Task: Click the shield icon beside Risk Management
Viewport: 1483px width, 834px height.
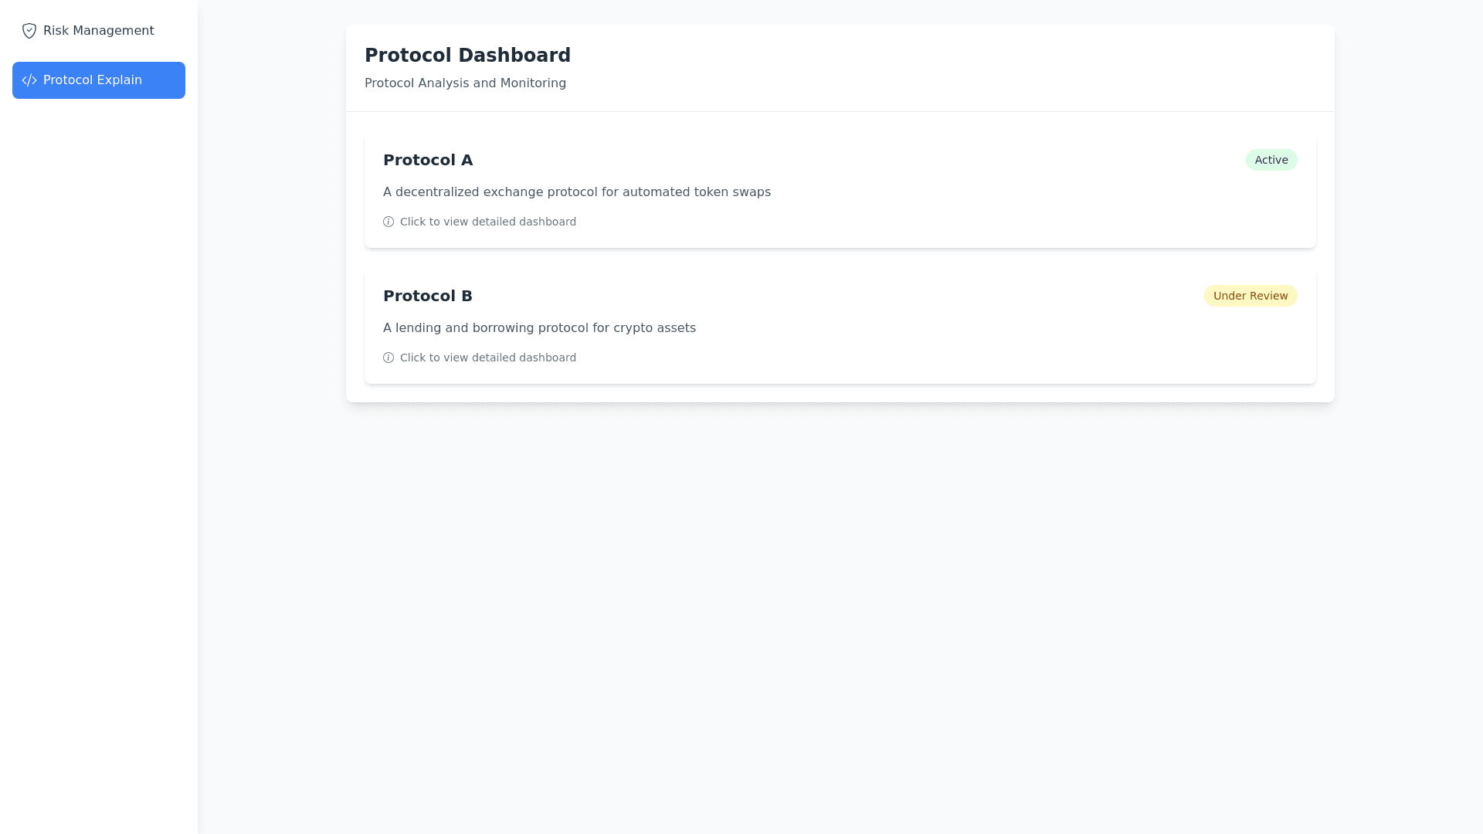Action: click(29, 31)
